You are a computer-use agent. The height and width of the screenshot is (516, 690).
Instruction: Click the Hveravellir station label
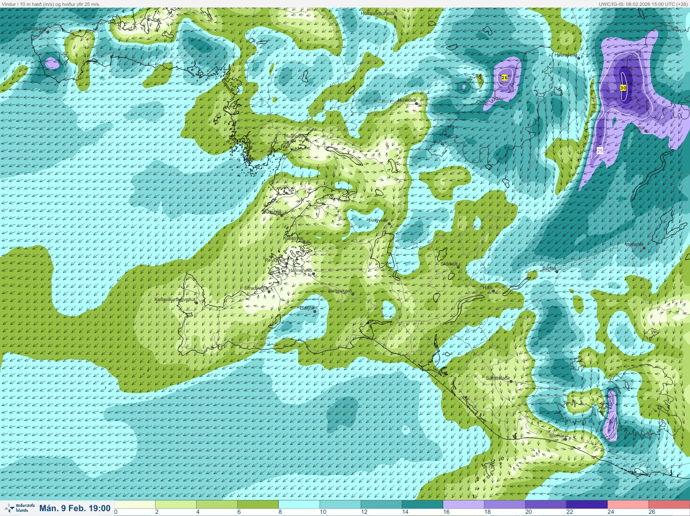pos(565,54)
